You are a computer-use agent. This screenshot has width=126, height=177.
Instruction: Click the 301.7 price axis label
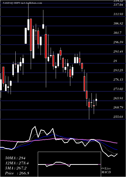click(x=117, y=33)
